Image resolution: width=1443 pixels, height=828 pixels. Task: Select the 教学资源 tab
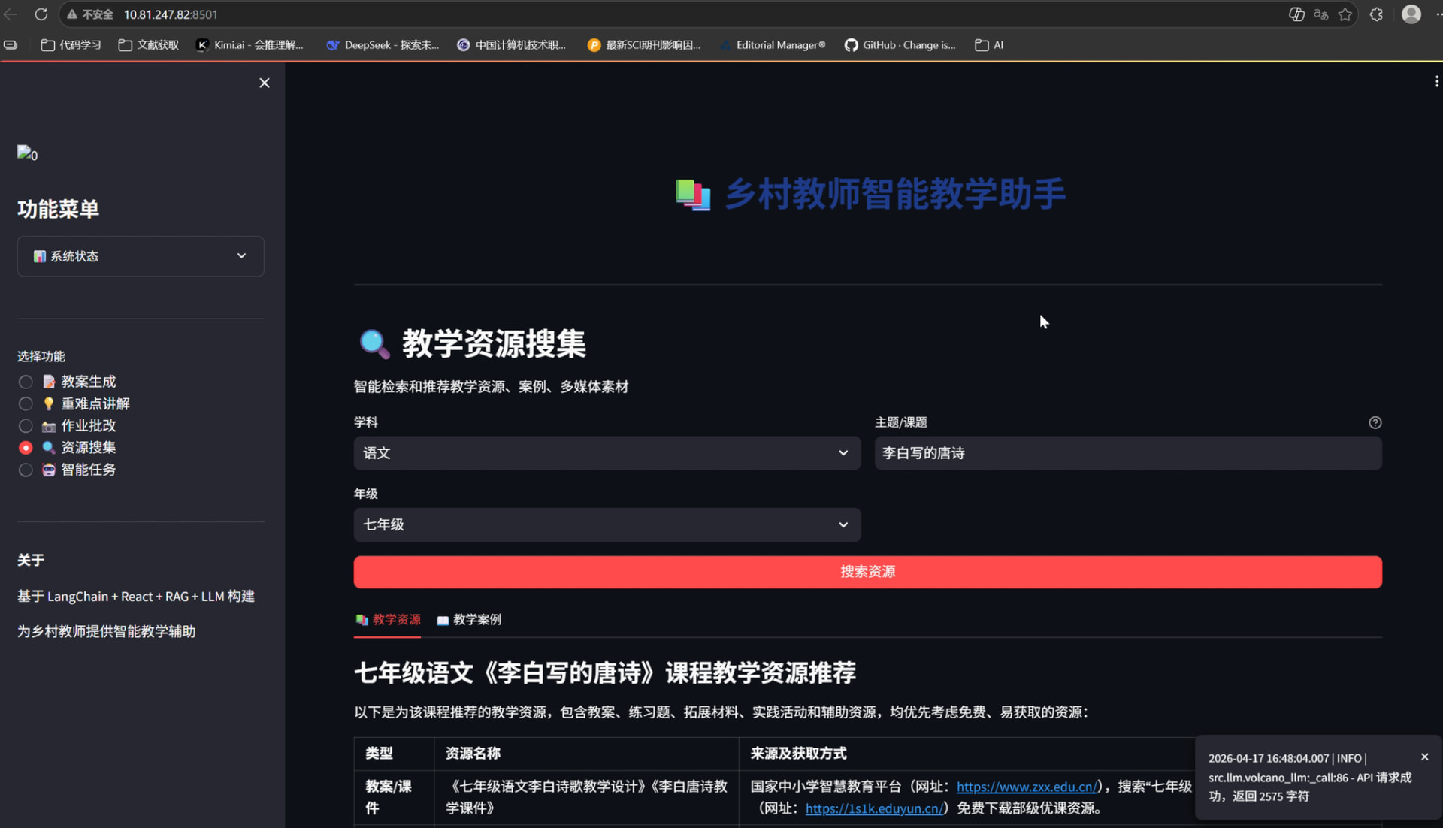click(x=388, y=620)
